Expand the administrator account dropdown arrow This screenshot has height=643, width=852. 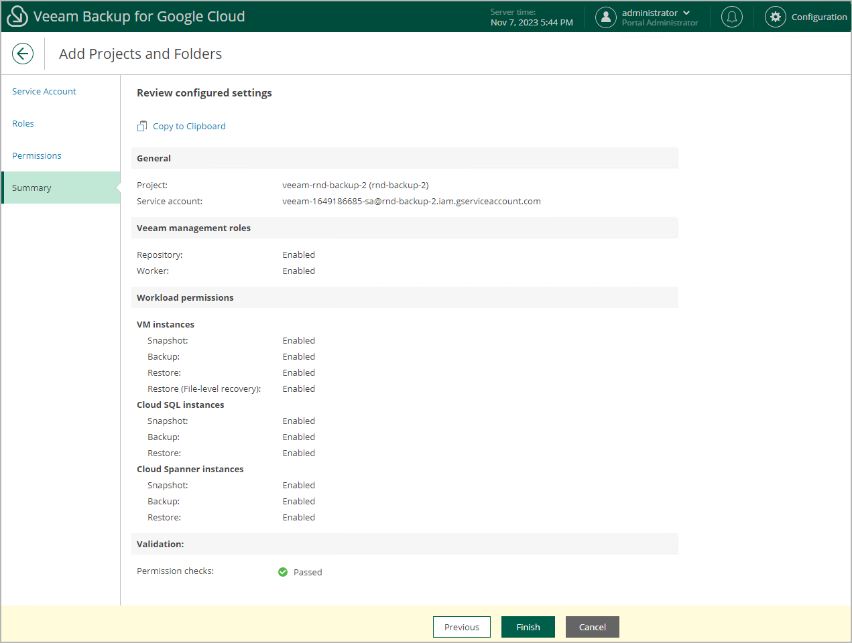tap(686, 13)
